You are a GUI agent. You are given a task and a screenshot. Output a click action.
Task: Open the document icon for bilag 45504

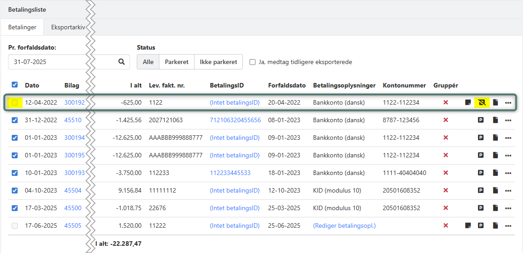tap(495, 190)
